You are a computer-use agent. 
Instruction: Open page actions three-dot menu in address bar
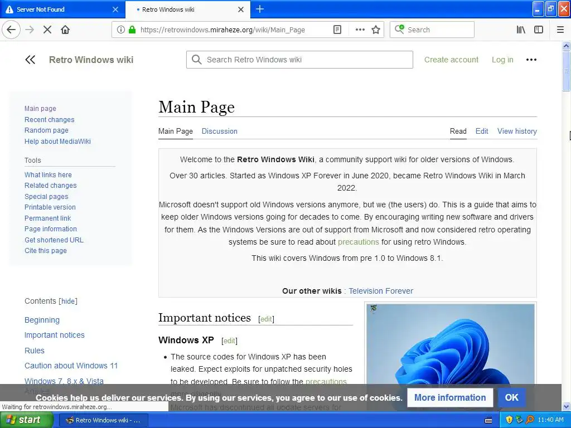[360, 30]
